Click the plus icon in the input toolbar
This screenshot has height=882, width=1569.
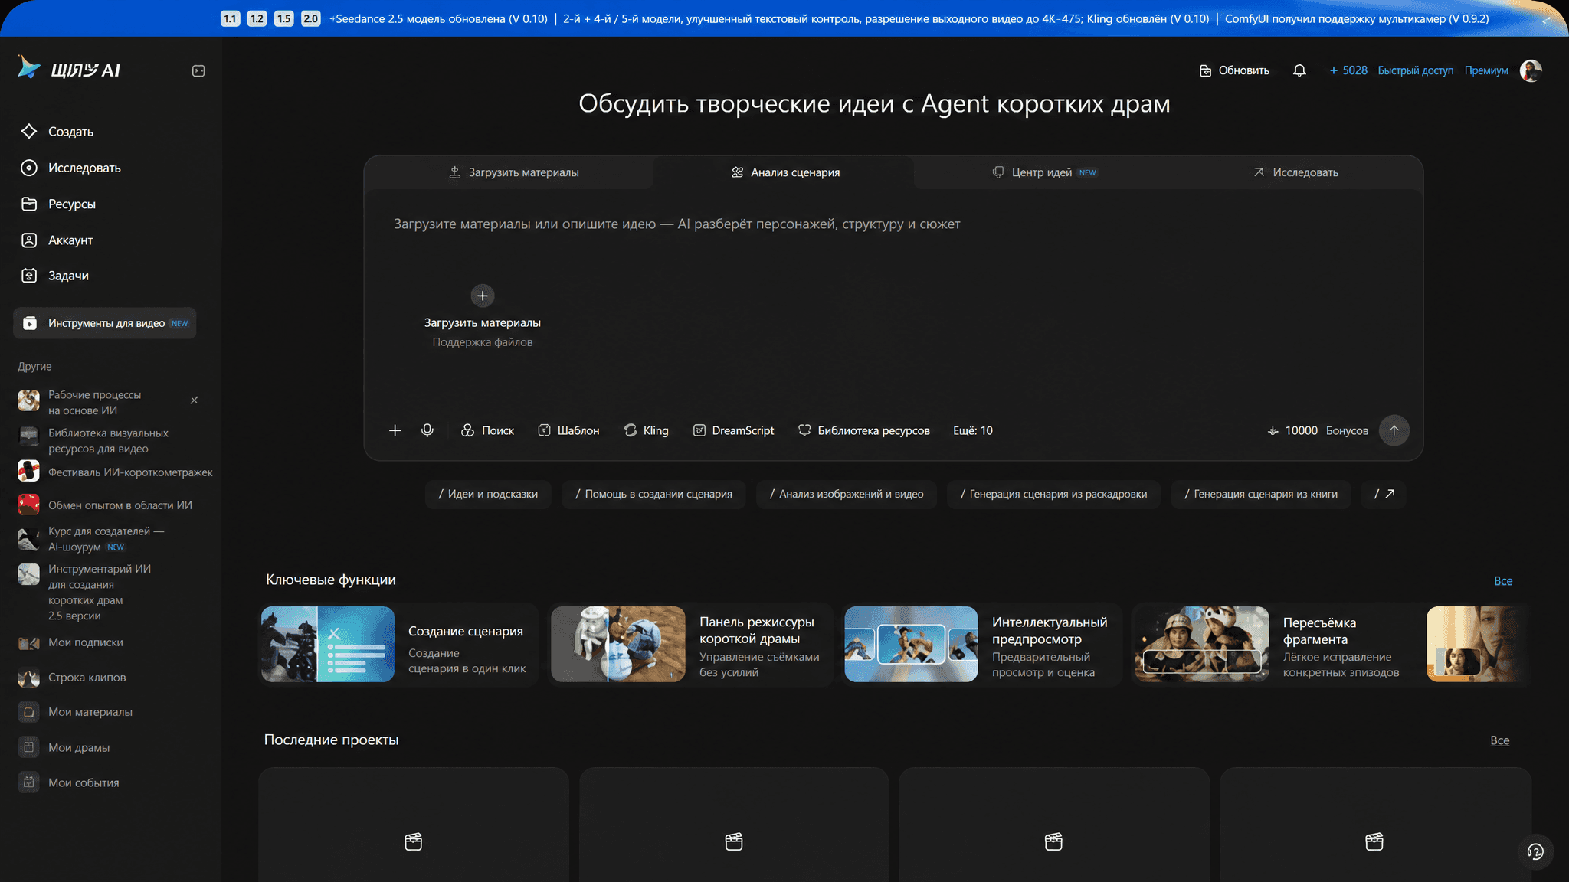point(395,430)
